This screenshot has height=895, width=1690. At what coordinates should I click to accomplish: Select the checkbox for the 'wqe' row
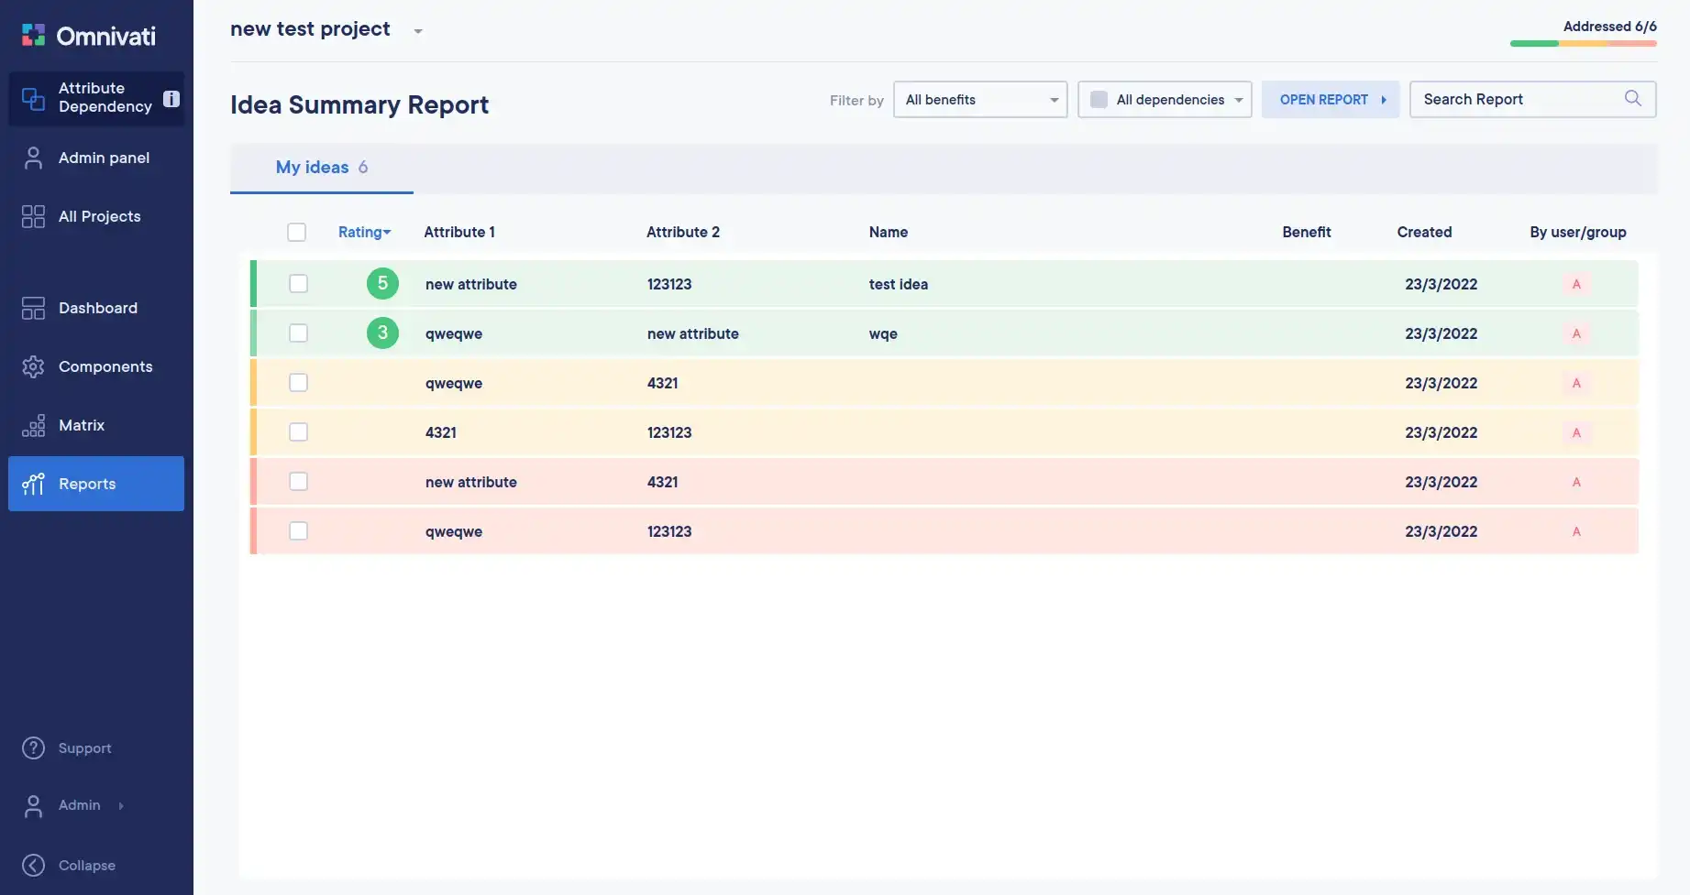click(298, 333)
